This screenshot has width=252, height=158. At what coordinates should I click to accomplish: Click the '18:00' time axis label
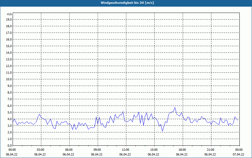[183, 149]
